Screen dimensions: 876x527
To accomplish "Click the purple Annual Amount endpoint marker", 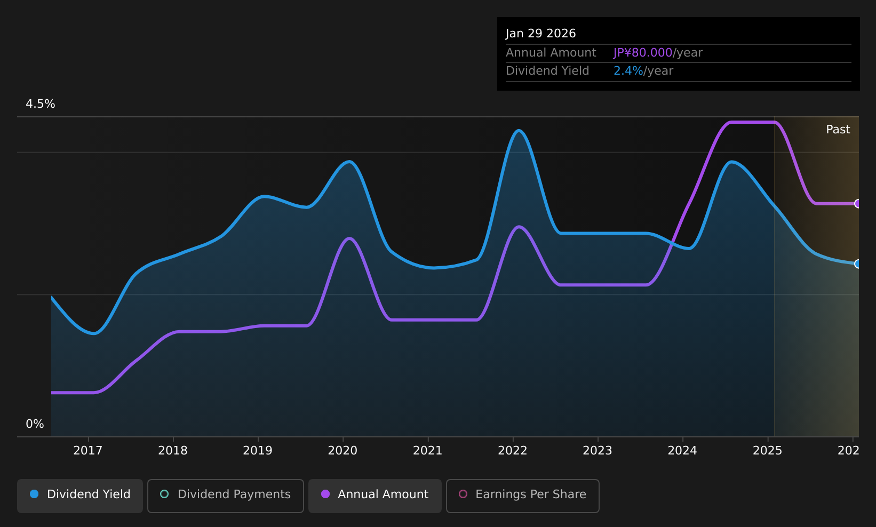I will click(x=857, y=203).
